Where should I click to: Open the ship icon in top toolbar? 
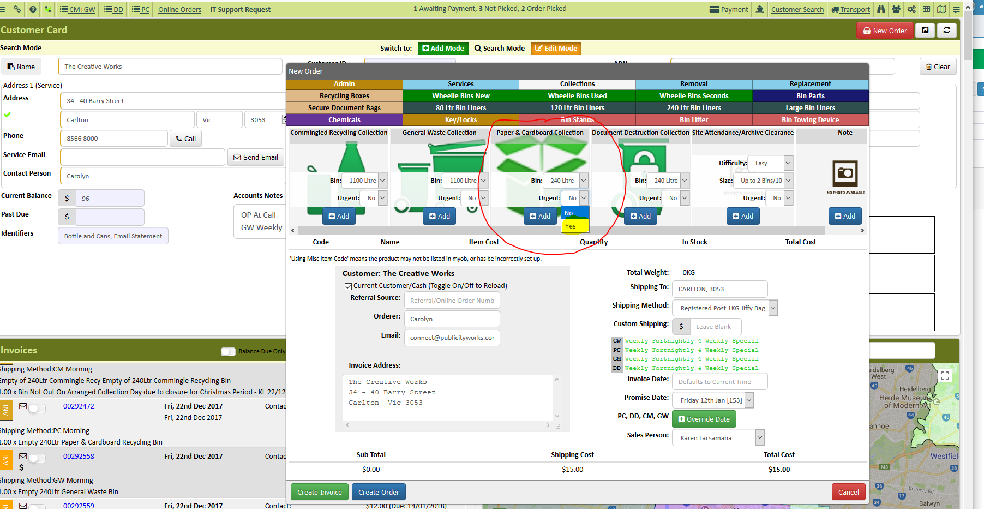(x=760, y=9)
